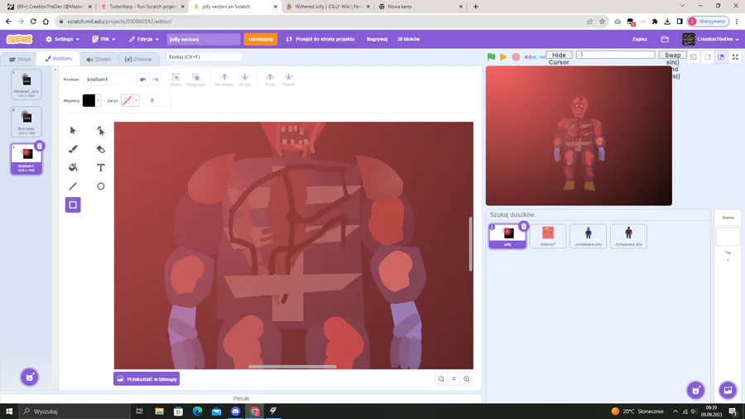This screenshot has height=419, width=745.
Task: Select the Text tool
Action: point(101,167)
